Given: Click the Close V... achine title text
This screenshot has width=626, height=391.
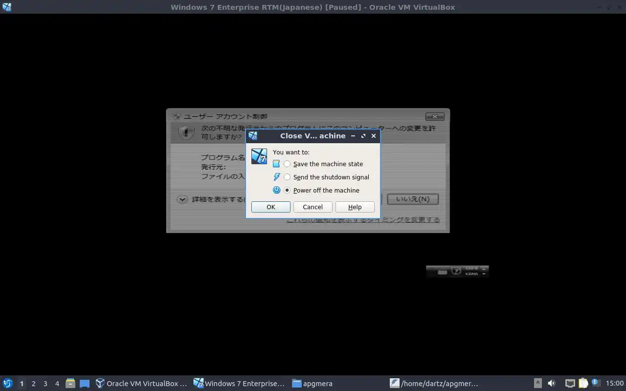Looking at the screenshot, I should (313, 136).
